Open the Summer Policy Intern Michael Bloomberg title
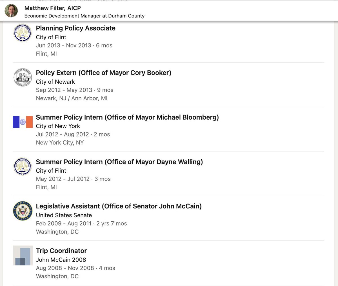The width and height of the screenshot is (338, 286). click(x=127, y=117)
